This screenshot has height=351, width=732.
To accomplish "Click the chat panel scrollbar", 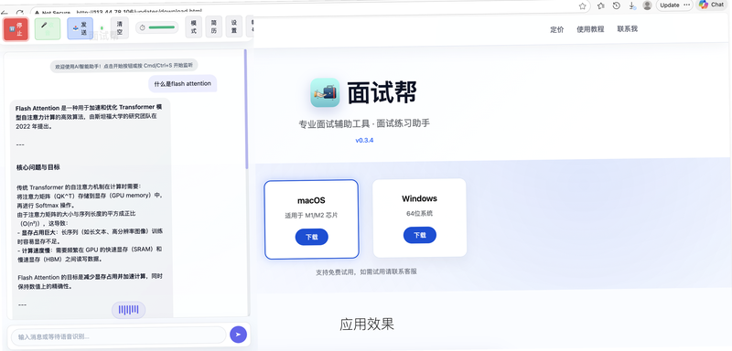I will (x=246, y=110).
